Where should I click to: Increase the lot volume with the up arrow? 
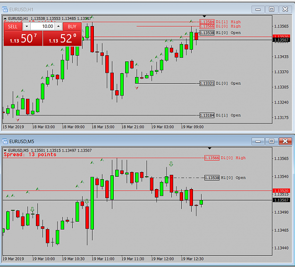tap(59, 26)
